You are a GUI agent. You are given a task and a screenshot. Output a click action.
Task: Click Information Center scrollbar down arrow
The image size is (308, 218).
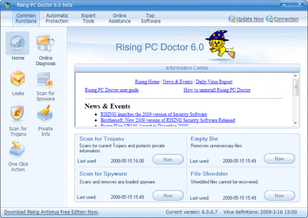click(x=296, y=123)
